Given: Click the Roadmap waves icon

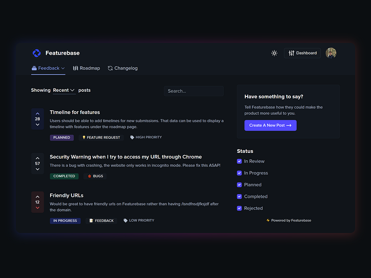Looking at the screenshot, I should point(75,68).
